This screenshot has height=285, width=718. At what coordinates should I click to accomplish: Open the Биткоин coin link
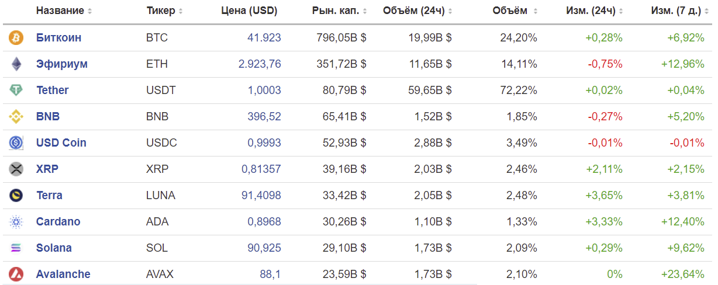coord(58,38)
